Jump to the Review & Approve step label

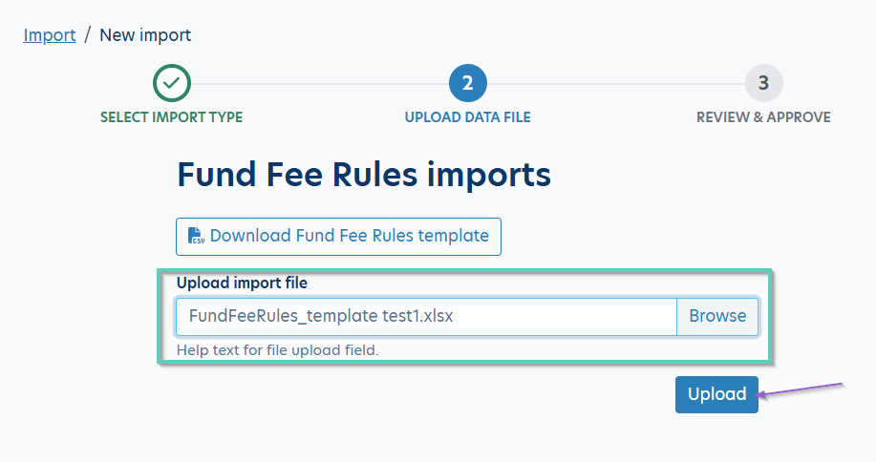click(763, 117)
